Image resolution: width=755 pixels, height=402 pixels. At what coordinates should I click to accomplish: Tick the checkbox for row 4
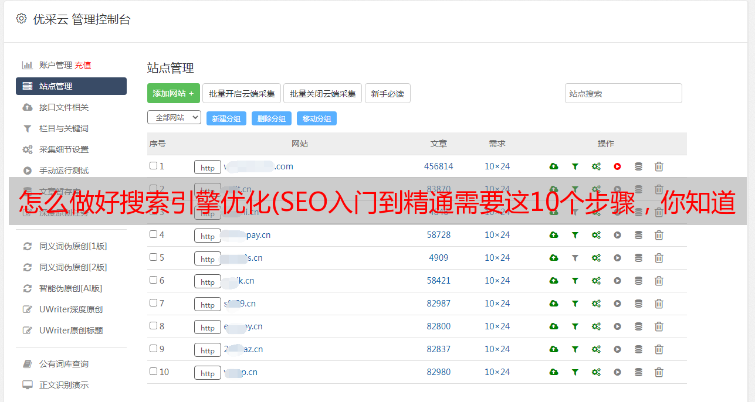pos(153,234)
